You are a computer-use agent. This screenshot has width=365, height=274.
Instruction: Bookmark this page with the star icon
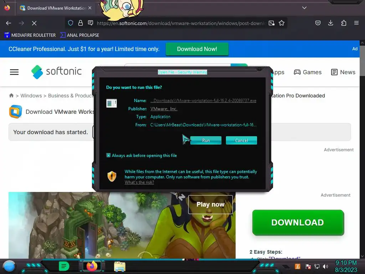282,23
